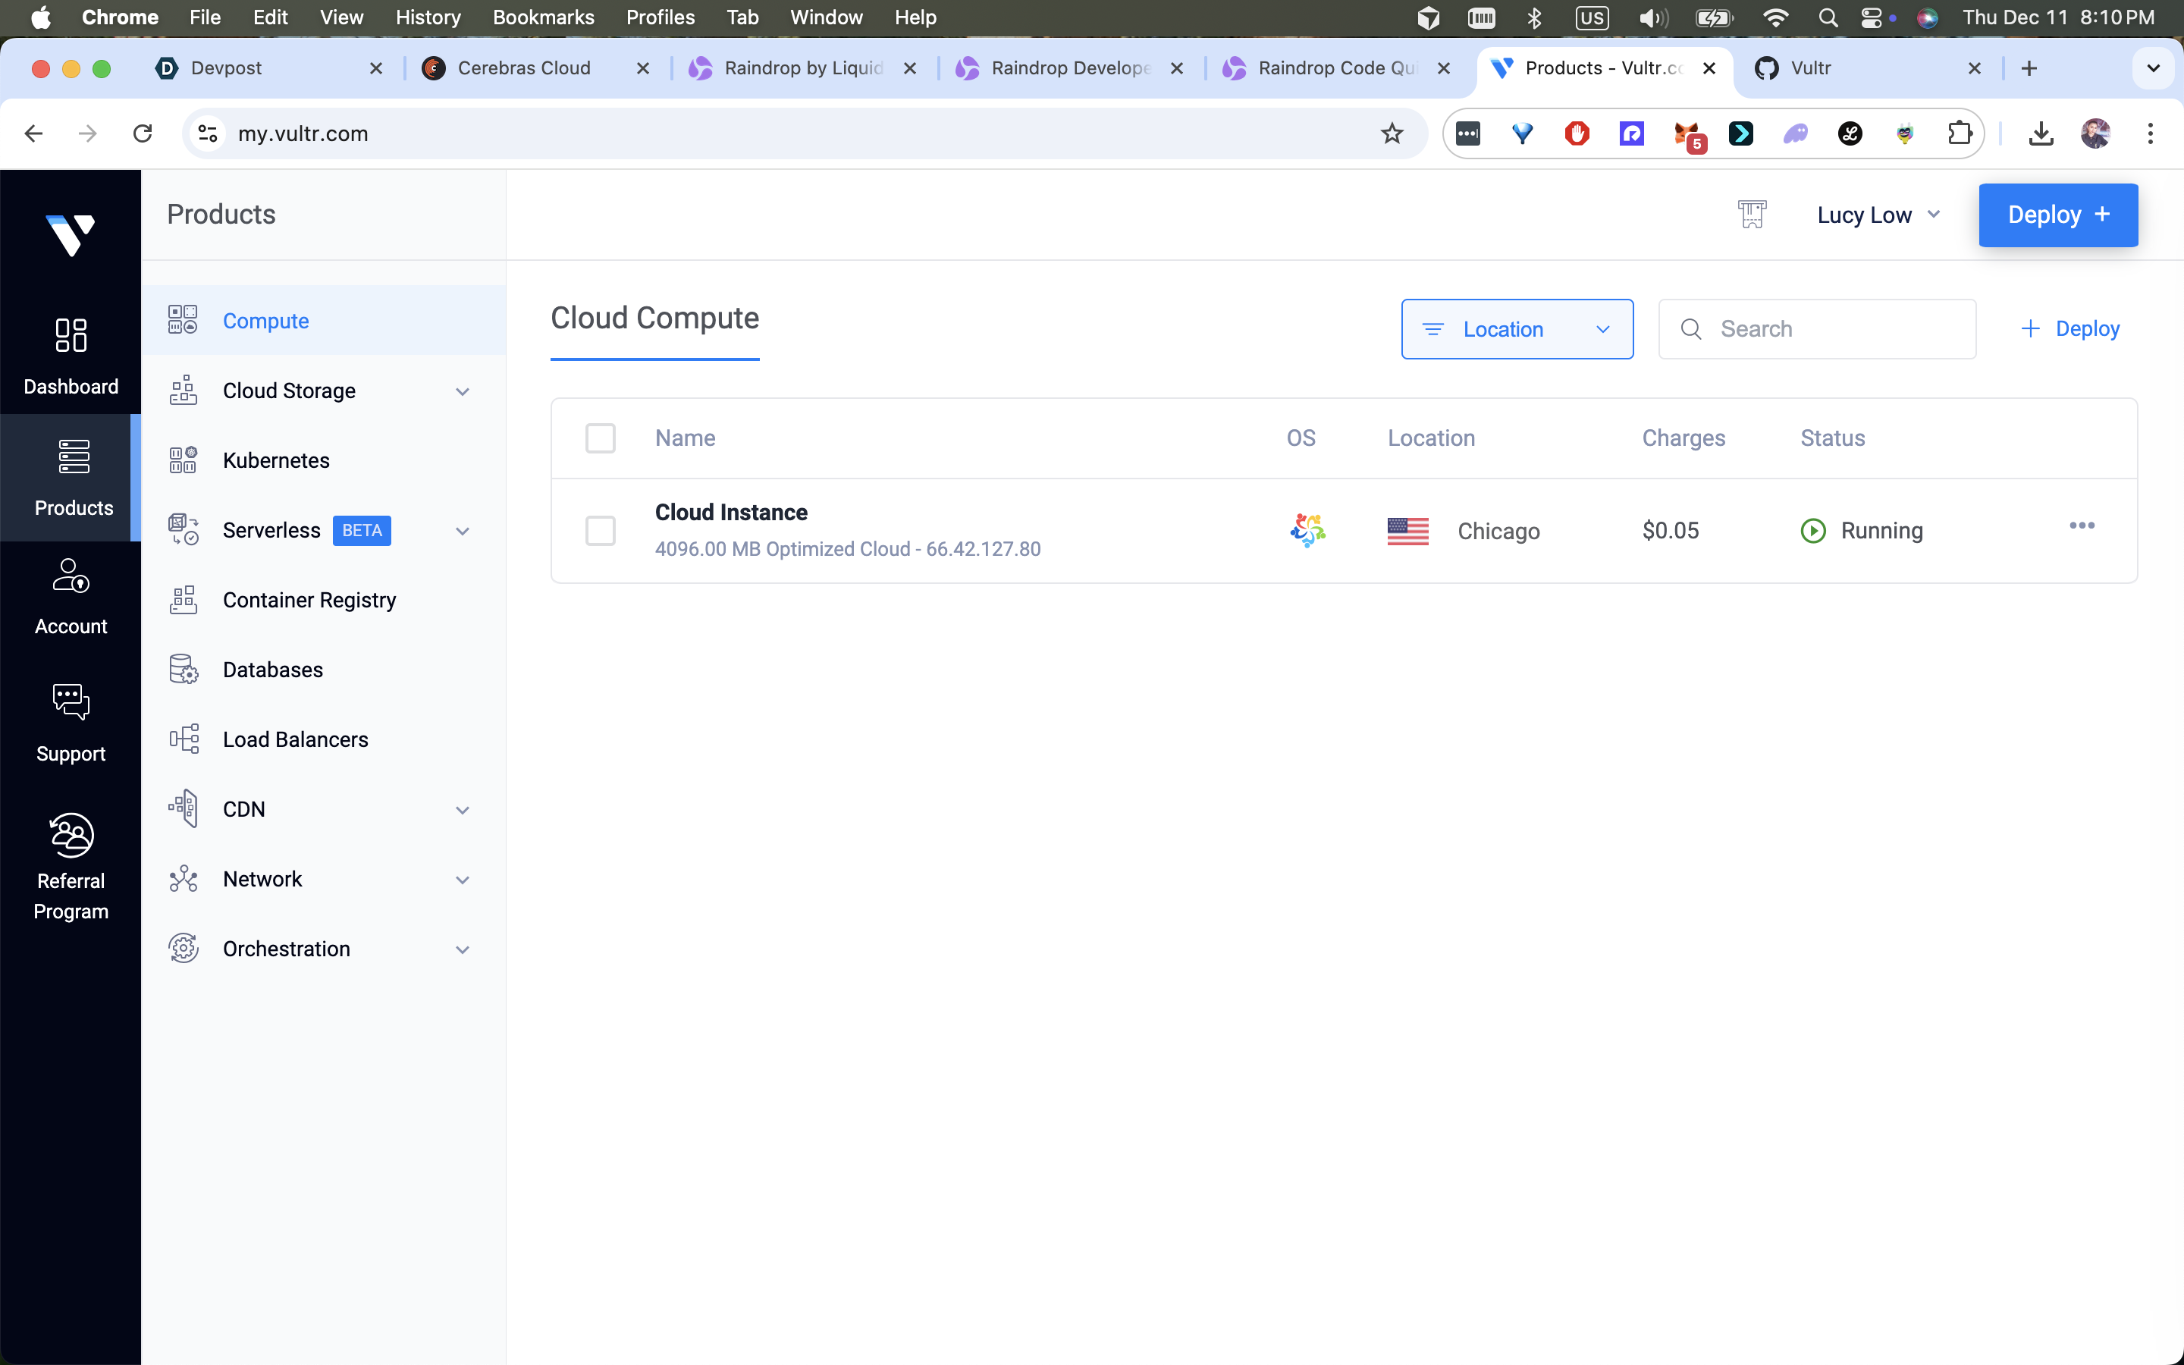
Task: Open the Lucy Low account dropdown
Action: [x=1877, y=215]
